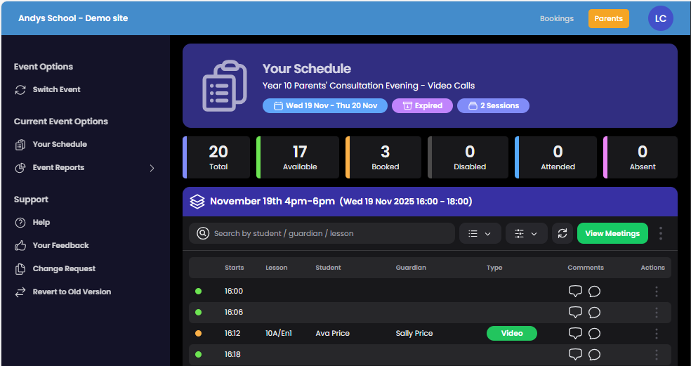Click the large clipboard schedule icon
Screen dimensions: 691x366
(224, 86)
